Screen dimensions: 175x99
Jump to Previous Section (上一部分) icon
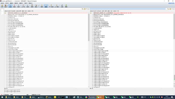[57, 6]
